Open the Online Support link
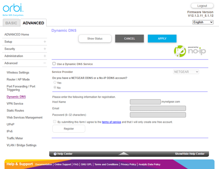Viewport: 219px width, 169px height. click(x=63, y=165)
